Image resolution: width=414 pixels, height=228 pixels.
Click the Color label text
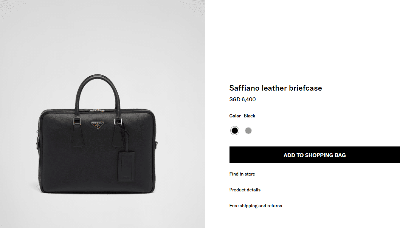[235, 116]
